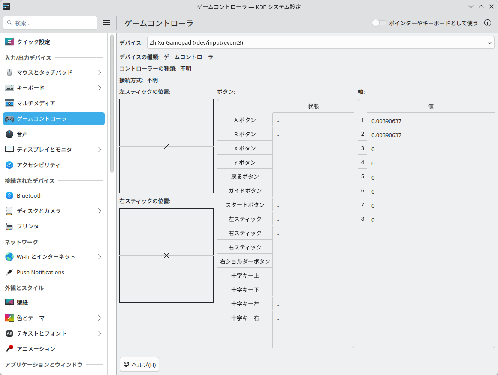The height and width of the screenshot is (375, 498).
Task: Click the game controller icon in sidebar
Action: pyautogui.click(x=9, y=119)
